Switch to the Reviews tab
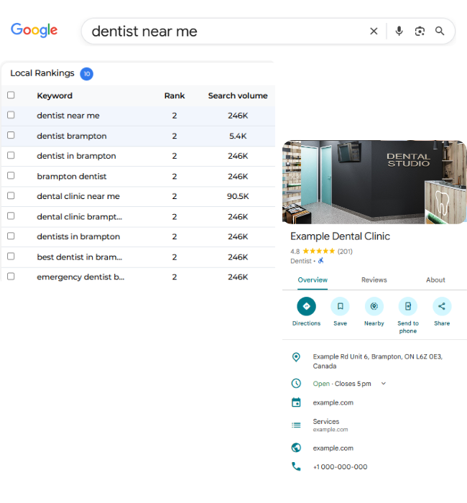The image size is (467, 503). 374,280
